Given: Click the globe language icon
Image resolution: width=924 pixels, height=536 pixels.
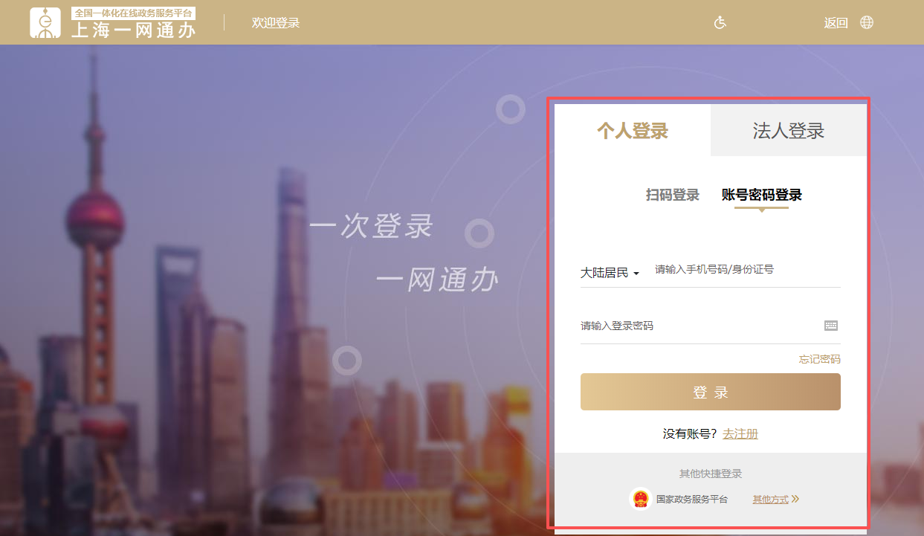Looking at the screenshot, I should point(866,22).
